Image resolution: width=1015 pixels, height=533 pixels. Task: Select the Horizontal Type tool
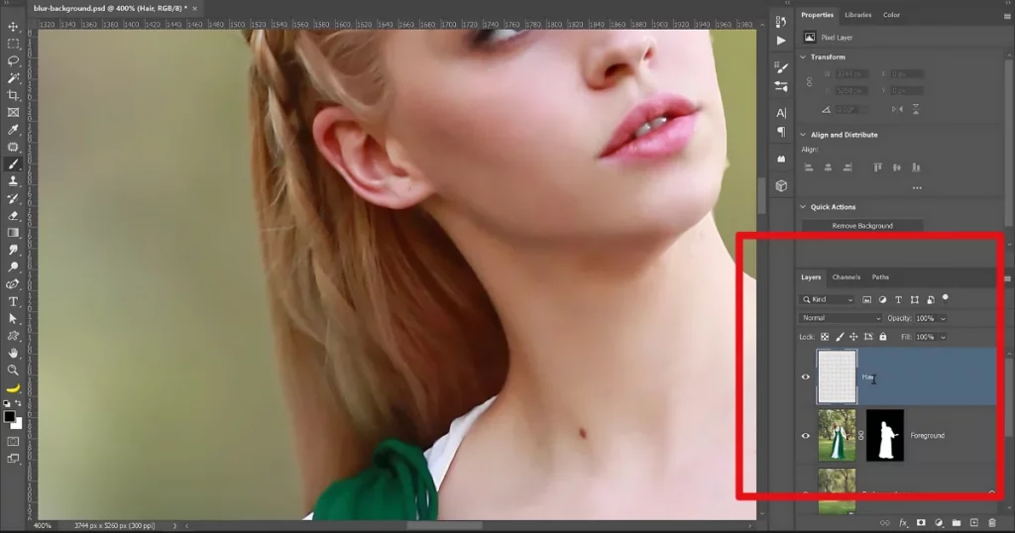(x=13, y=301)
